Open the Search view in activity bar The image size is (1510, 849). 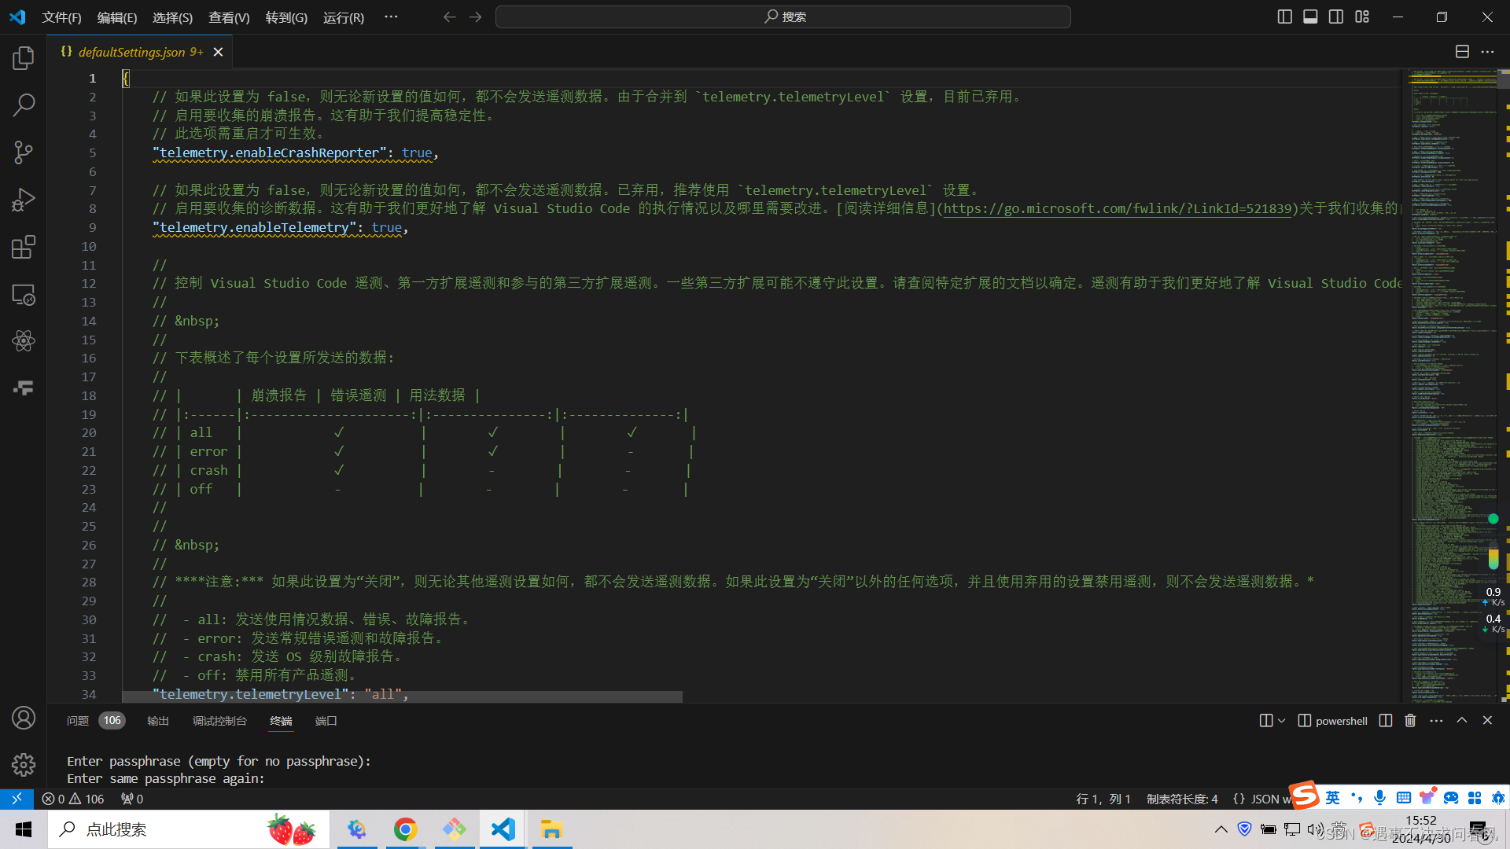pos(24,105)
